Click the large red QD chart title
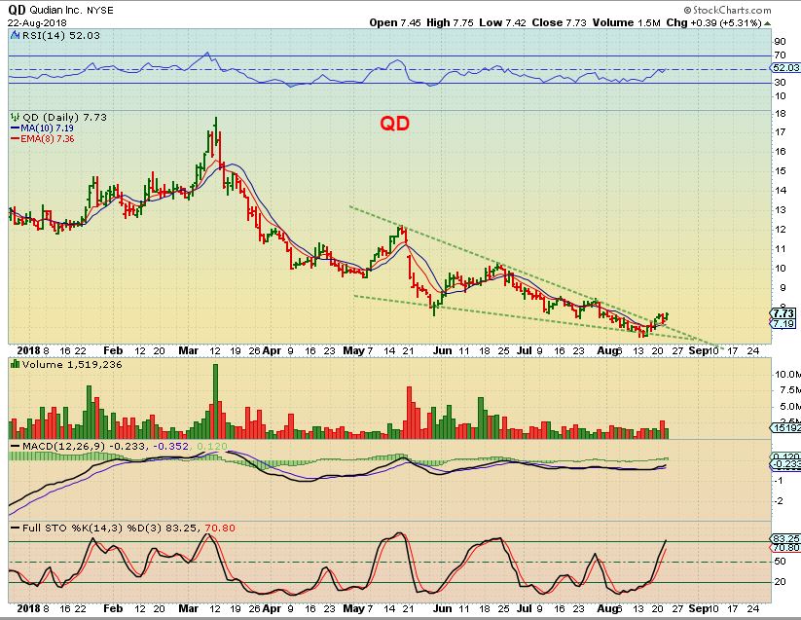 394,123
